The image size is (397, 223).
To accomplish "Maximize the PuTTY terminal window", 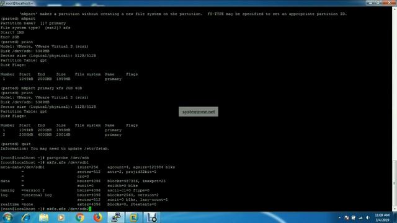I will coord(378,2).
